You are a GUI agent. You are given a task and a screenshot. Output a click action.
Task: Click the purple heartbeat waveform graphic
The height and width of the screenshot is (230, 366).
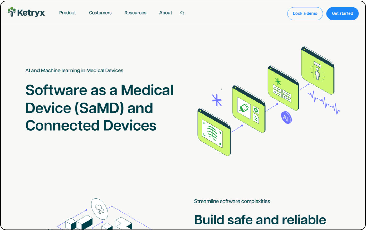(324, 102)
